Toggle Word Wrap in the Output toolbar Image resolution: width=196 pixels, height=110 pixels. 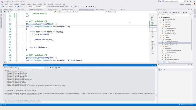click(x=59, y=68)
